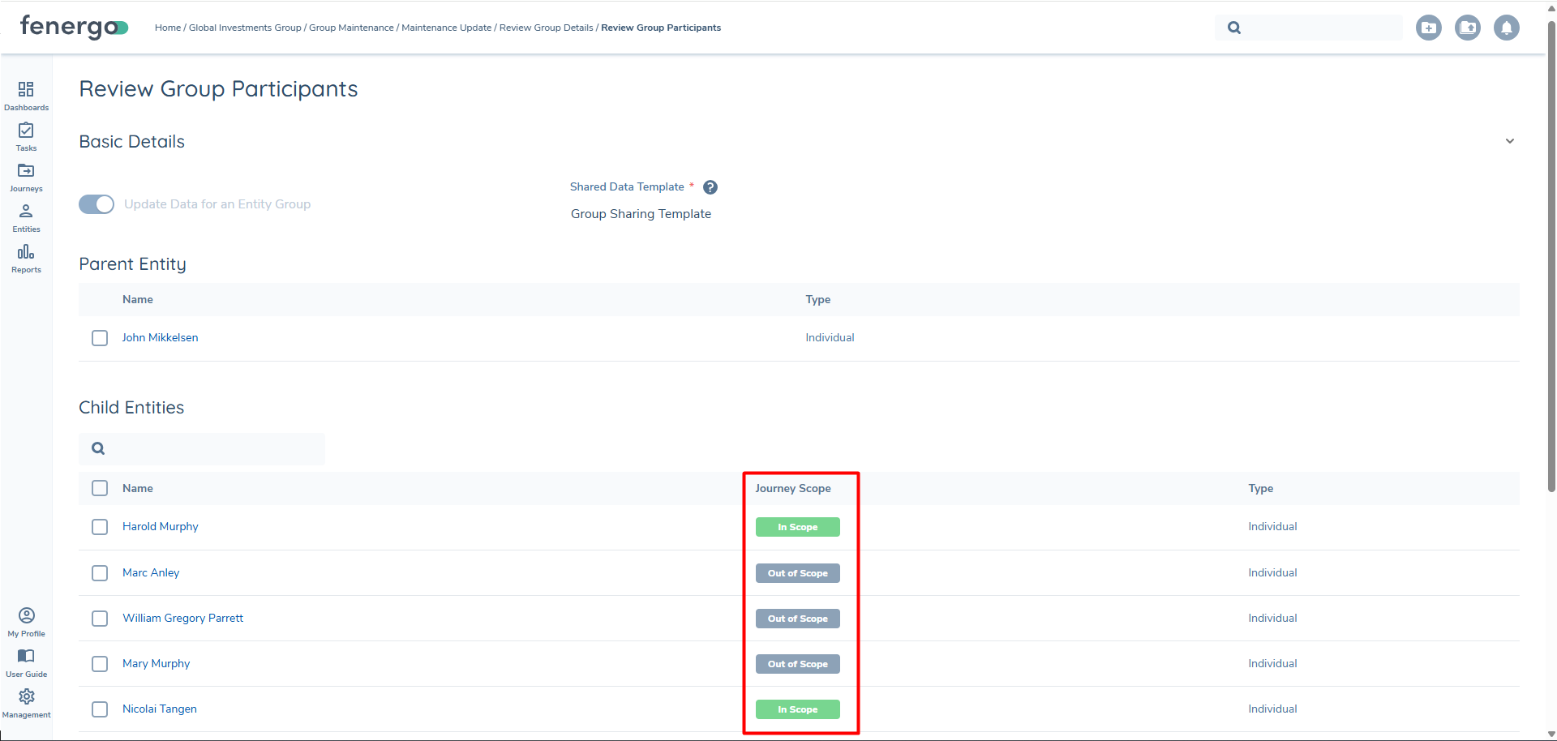Navigate to Review Group Details breadcrumb

point(546,28)
